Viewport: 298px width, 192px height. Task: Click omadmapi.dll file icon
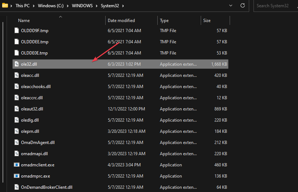17,153
